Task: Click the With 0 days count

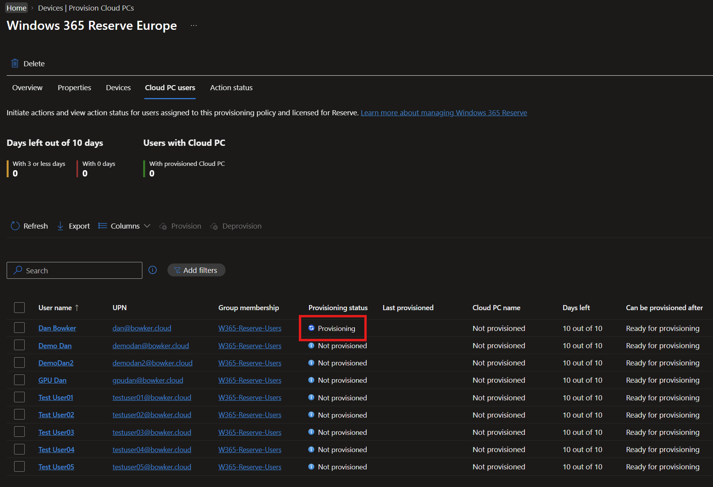Action: [x=85, y=173]
